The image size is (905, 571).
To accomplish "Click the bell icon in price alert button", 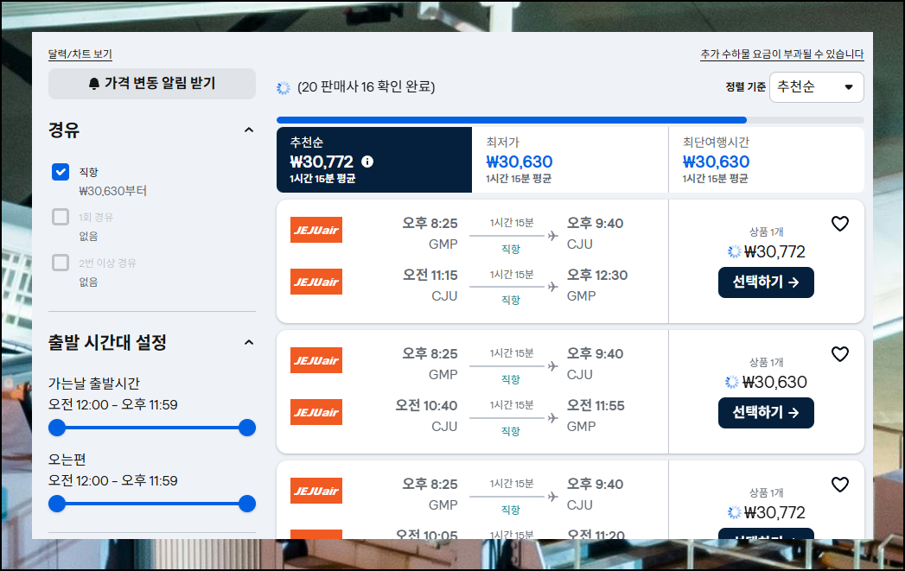I will [x=94, y=84].
